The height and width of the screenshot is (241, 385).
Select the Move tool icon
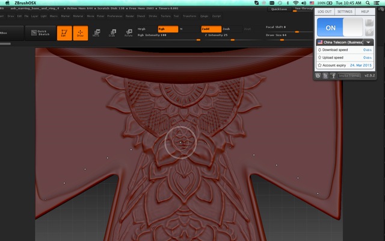(96, 33)
